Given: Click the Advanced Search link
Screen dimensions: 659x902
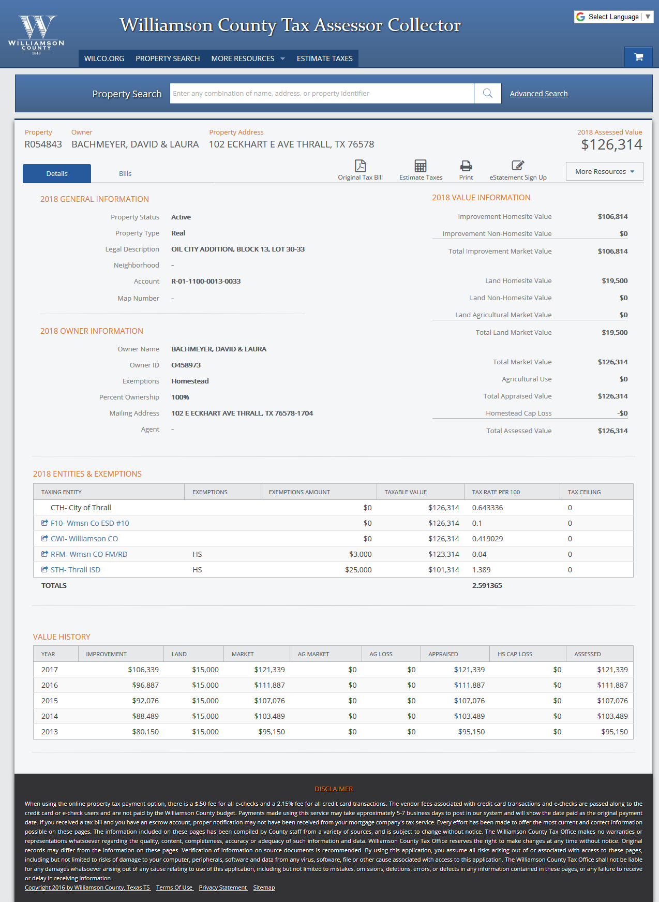Looking at the screenshot, I should coord(538,94).
